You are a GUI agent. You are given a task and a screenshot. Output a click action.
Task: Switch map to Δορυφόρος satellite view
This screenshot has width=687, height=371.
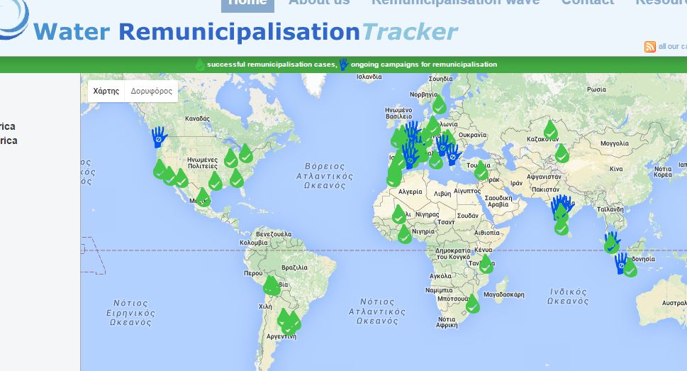click(x=152, y=92)
